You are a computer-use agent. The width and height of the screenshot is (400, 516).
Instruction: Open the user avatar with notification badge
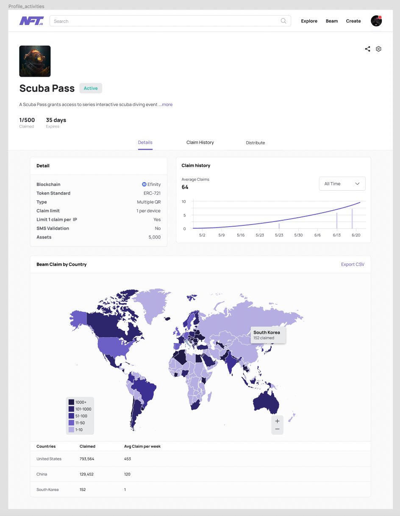376,21
